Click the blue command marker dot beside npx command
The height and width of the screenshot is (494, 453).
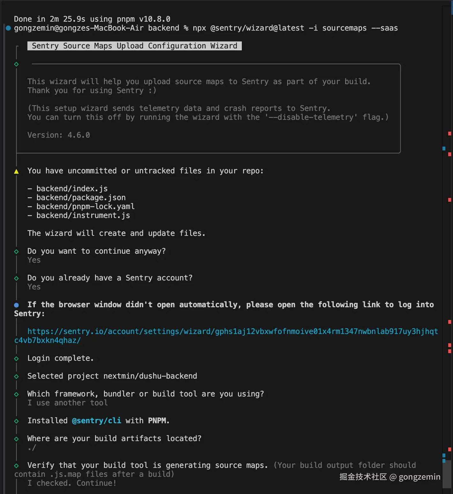click(9, 28)
